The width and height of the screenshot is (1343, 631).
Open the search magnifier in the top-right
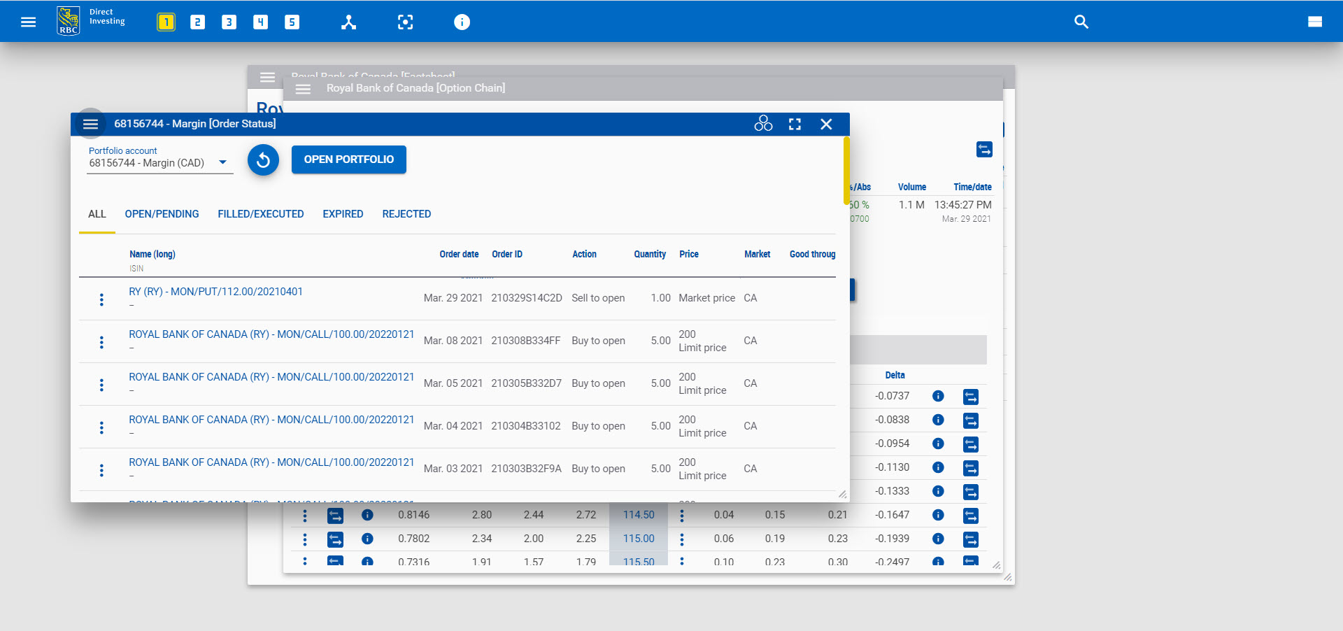pyautogui.click(x=1081, y=22)
